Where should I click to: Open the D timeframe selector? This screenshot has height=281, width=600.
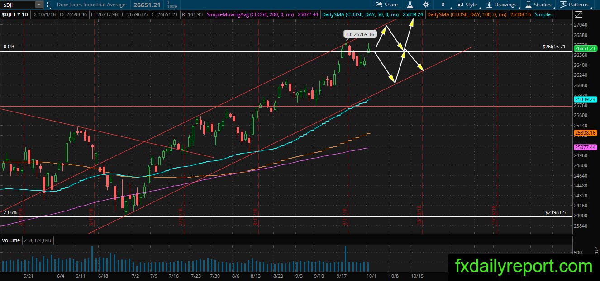443,5
